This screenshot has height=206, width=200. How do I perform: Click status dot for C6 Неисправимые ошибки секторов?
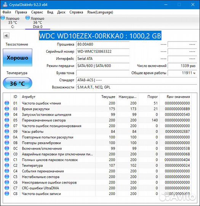click(7, 182)
